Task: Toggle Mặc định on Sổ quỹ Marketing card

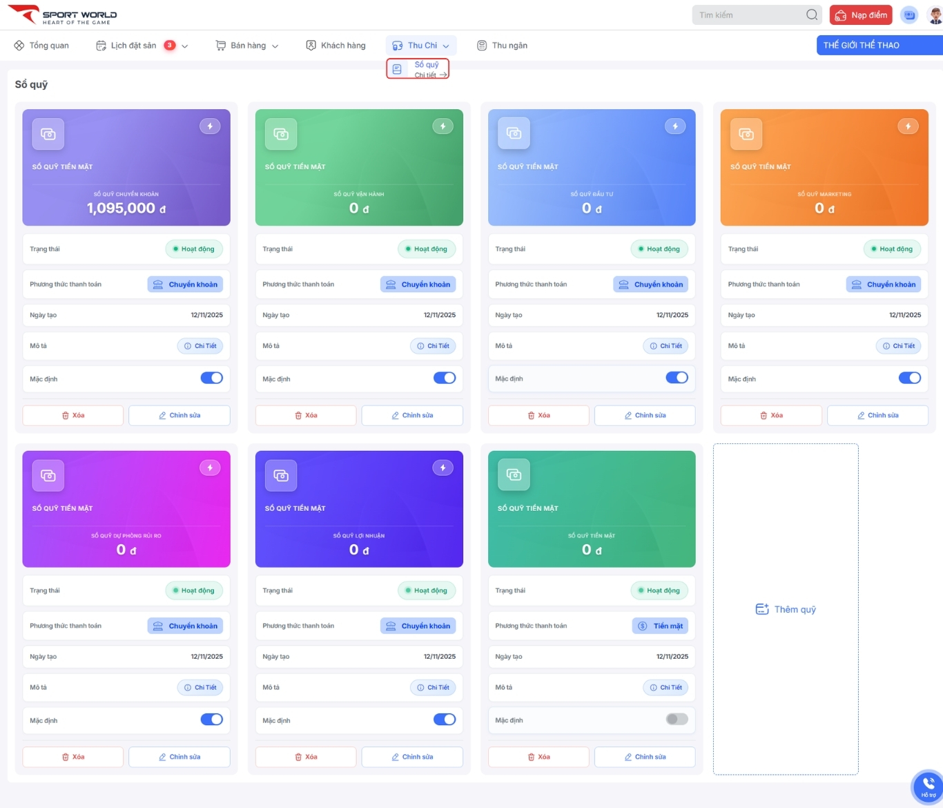Action: 909,378
